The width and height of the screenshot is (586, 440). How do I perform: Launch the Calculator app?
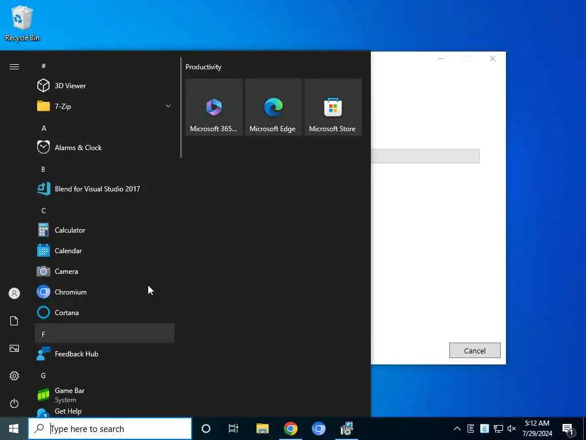pos(105,230)
